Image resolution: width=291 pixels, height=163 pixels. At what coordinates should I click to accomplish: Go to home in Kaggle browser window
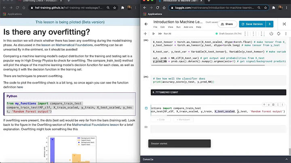(x=164, y=8)
